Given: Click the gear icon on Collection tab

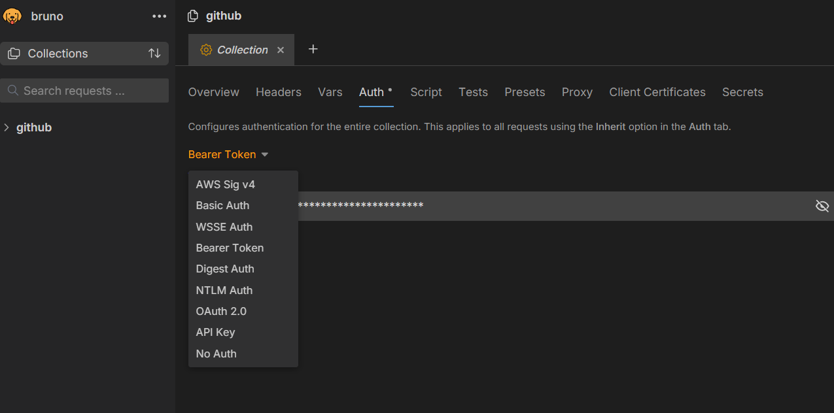Looking at the screenshot, I should coord(206,50).
